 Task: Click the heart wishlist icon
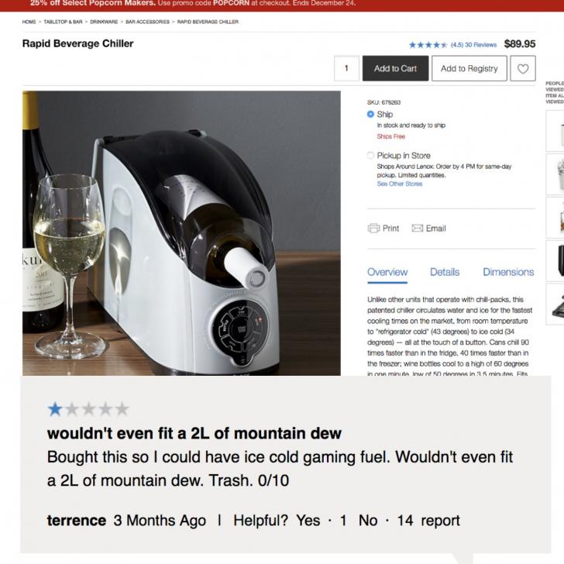[x=523, y=68]
